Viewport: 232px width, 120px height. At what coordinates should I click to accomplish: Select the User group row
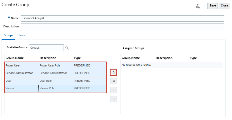(9, 81)
